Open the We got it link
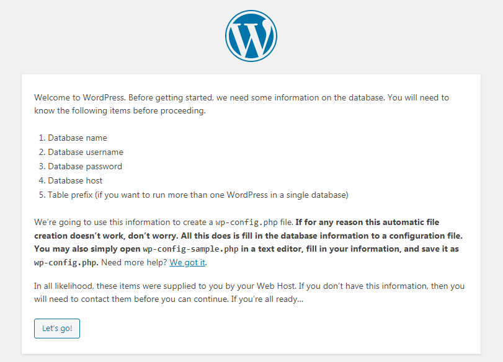The height and width of the screenshot is (362, 503). pyautogui.click(x=187, y=262)
